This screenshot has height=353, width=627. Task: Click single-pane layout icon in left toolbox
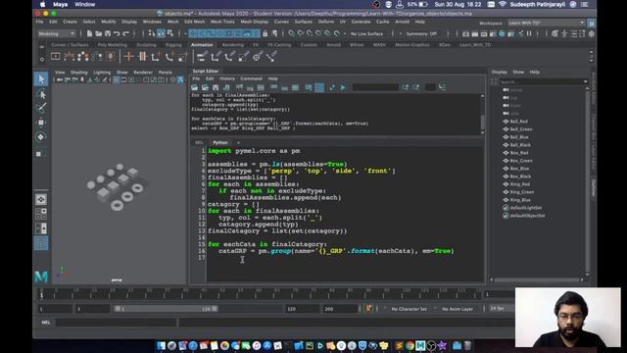[41, 199]
